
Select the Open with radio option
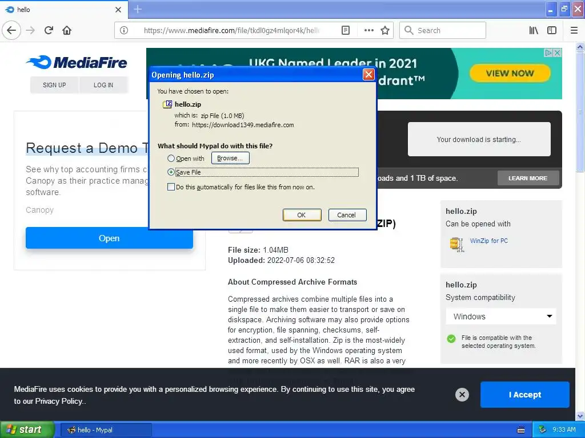171,159
